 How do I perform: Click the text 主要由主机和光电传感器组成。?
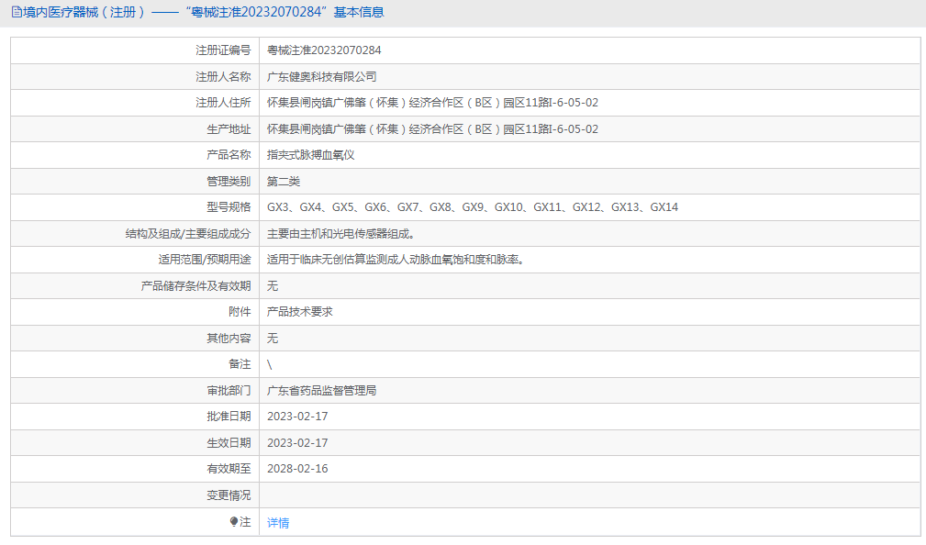[x=341, y=234]
